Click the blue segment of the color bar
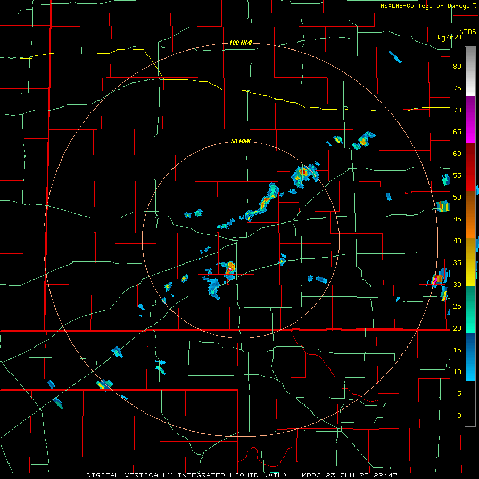Screen dimensions: 479x479 [470, 357]
